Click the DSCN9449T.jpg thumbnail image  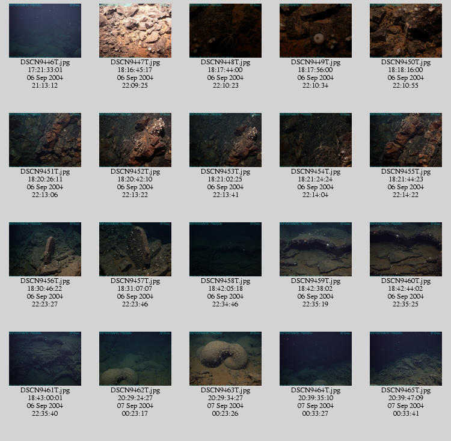316,31
